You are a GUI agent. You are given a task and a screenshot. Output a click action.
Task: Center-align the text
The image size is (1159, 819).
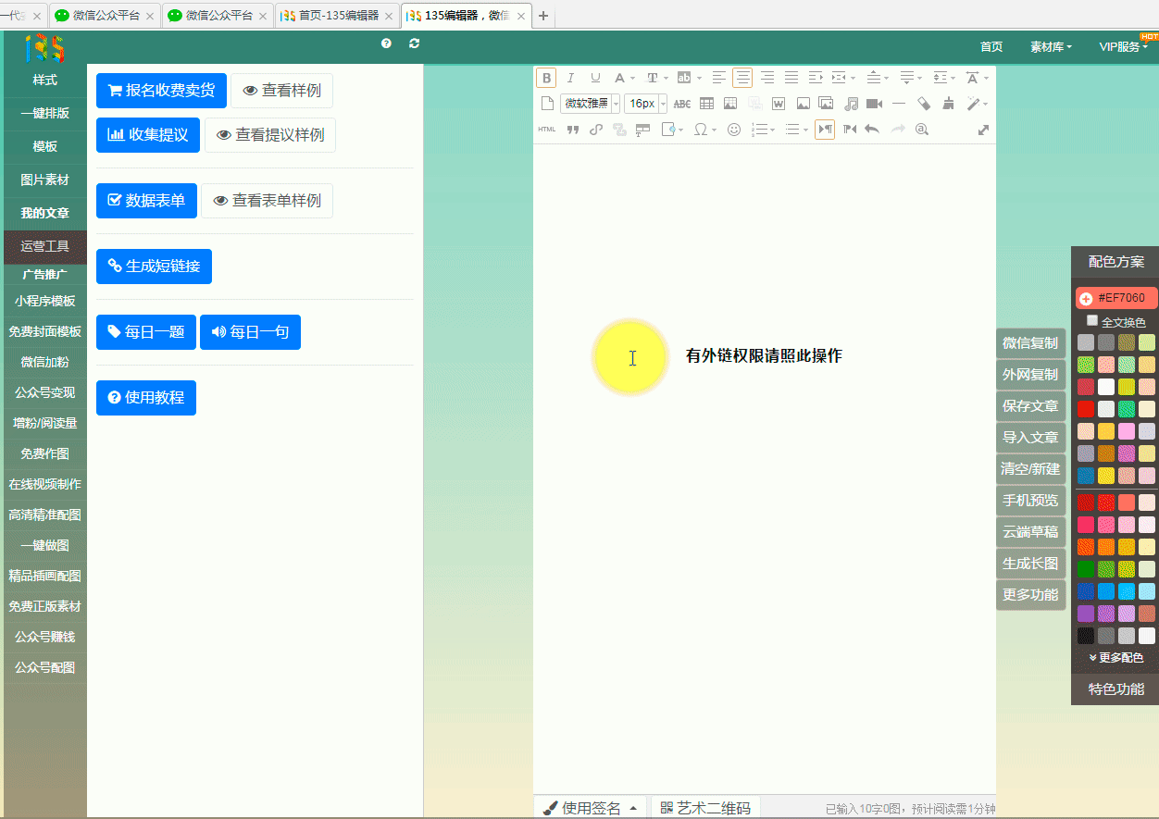pos(742,78)
